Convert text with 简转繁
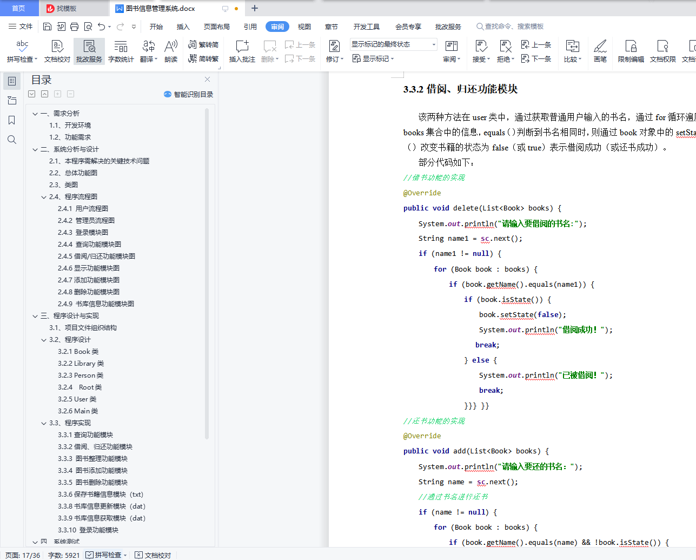The image size is (696, 560). (x=203, y=58)
